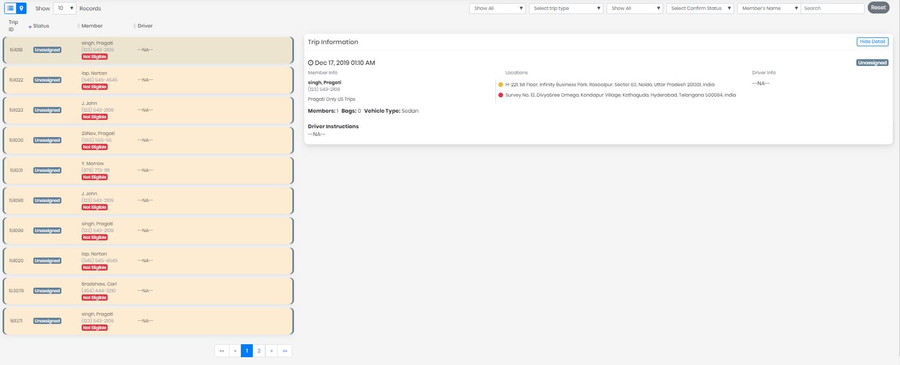
Task: Click the Reset button
Action: click(878, 8)
